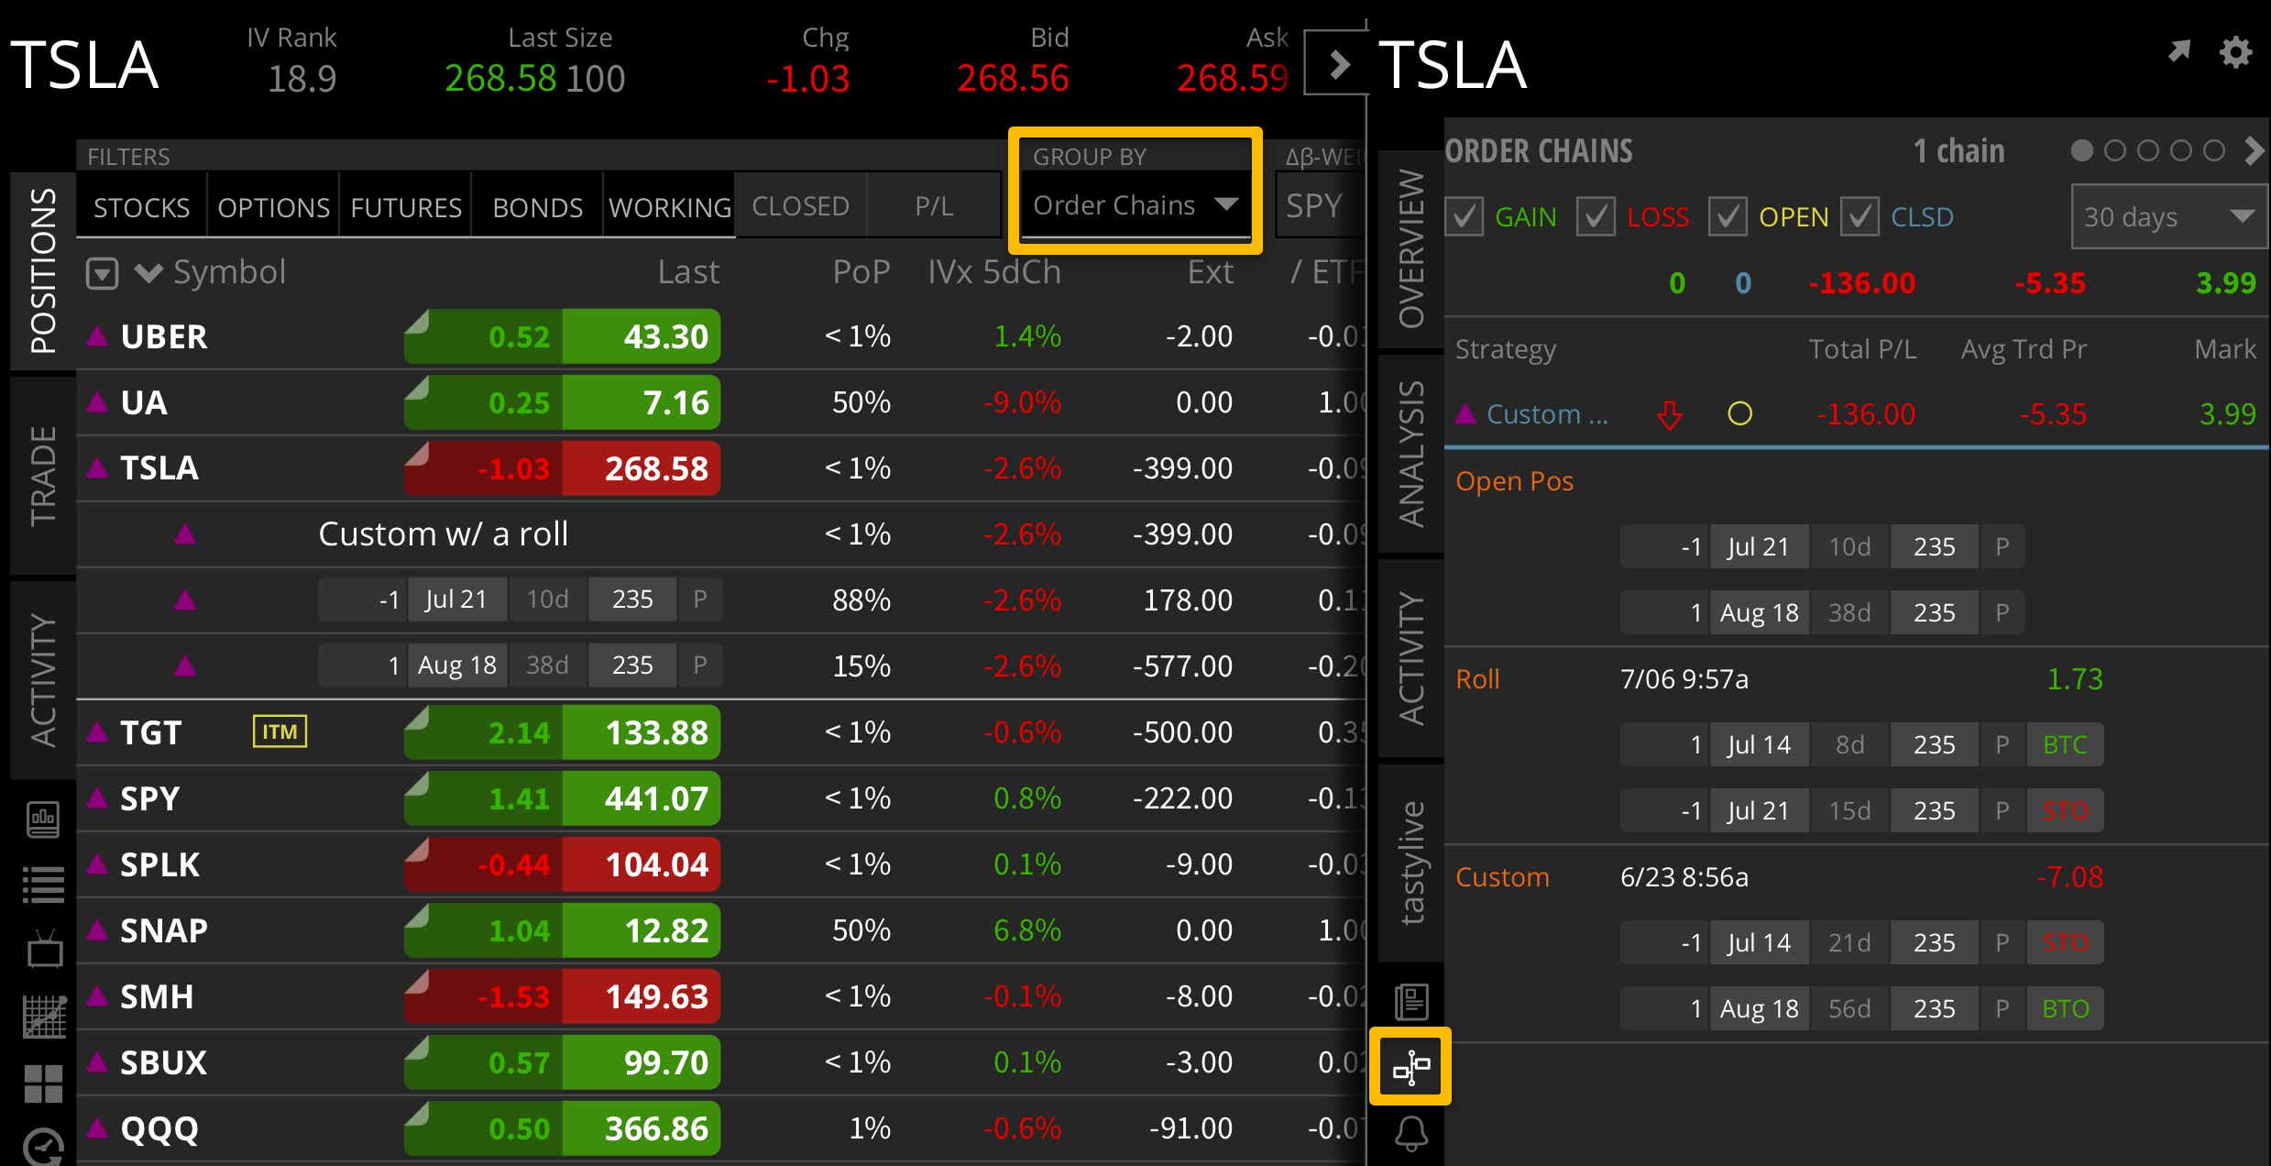Click the IVx 5dCh column header
The height and width of the screenshot is (1166, 2271).
[994, 272]
